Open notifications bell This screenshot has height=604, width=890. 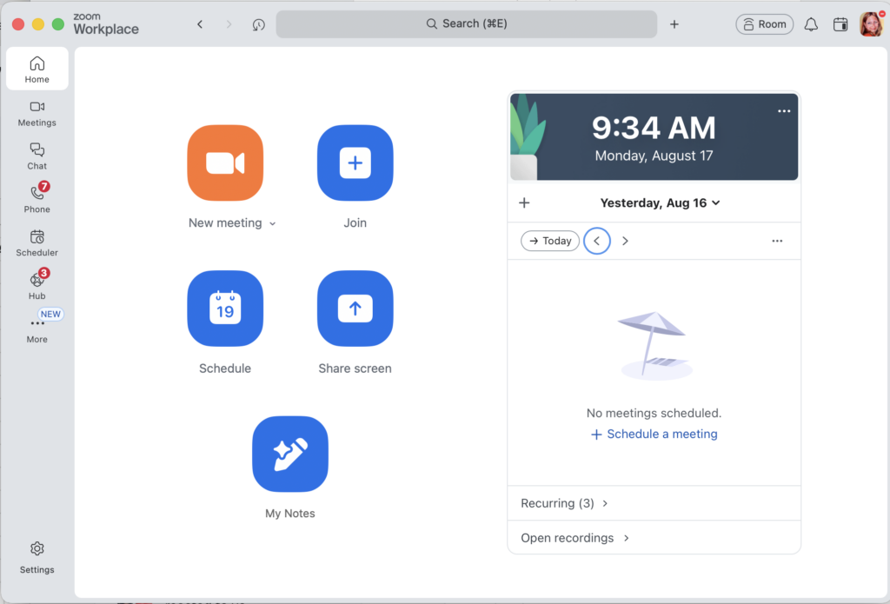[811, 23]
